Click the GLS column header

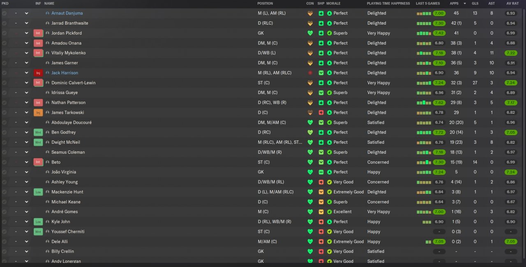pos(475,3)
